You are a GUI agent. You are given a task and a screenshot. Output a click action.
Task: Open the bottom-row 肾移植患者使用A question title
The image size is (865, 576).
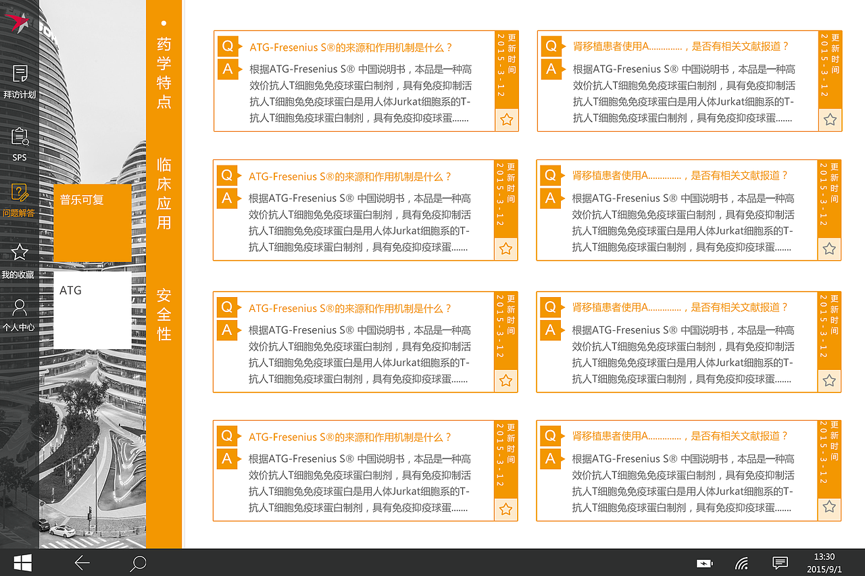681,436
